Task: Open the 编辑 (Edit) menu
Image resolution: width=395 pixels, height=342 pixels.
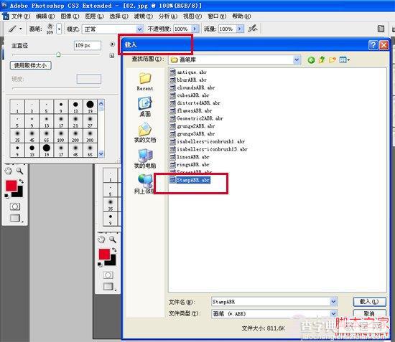Action: coord(45,16)
